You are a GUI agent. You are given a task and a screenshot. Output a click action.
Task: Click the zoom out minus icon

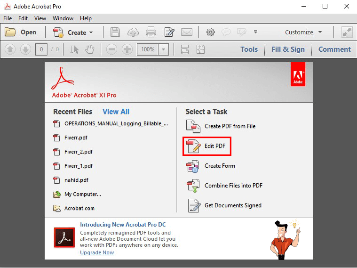111,49
